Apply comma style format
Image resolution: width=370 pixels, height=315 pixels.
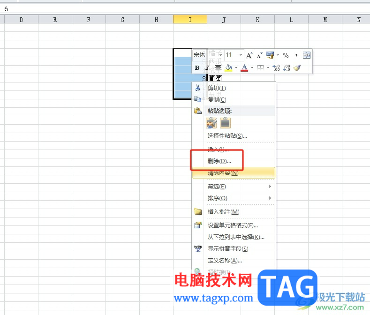click(296, 55)
